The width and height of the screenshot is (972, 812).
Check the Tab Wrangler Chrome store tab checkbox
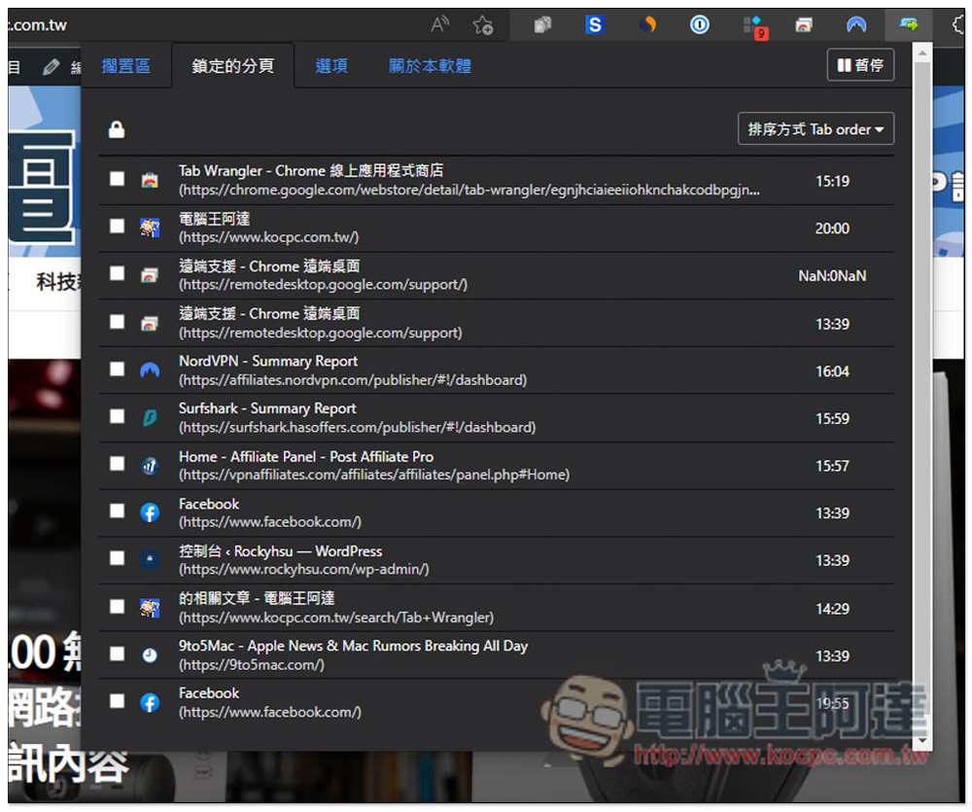click(118, 179)
